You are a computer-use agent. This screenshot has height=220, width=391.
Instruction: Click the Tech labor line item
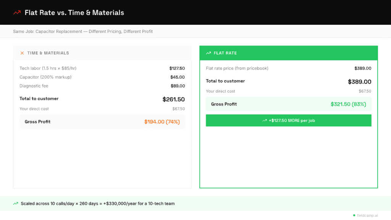[x=48, y=68]
